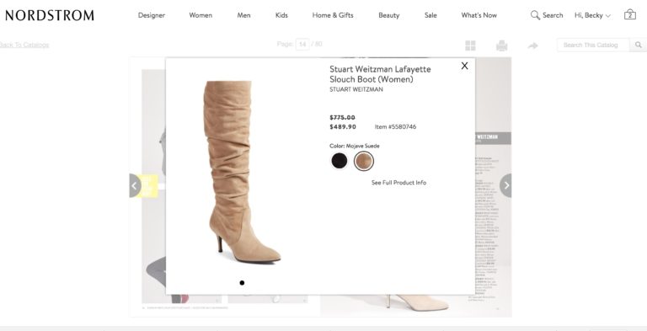The height and width of the screenshot is (331, 647).
Task: Go to the previous catalog page arrow
Action: click(135, 186)
